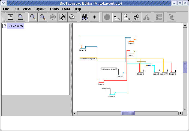Open the File menu
189x131 pixels.
click(6, 9)
